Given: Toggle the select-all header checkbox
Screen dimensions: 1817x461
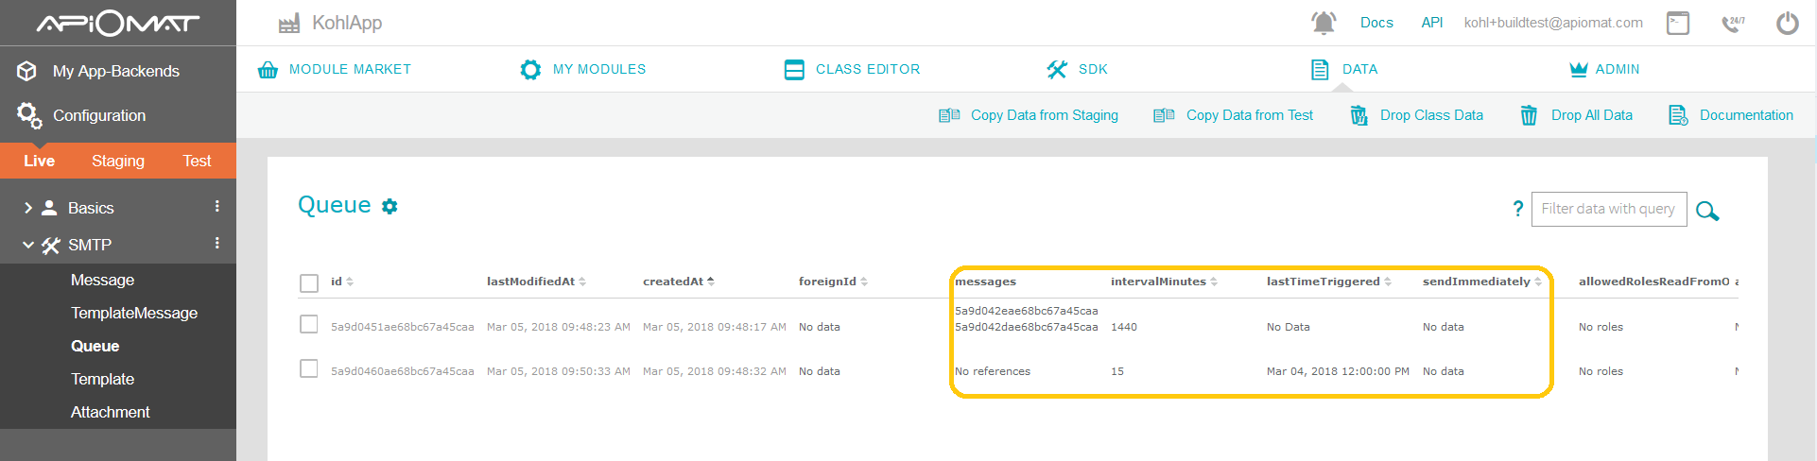Looking at the screenshot, I should pyautogui.click(x=309, y=282).
